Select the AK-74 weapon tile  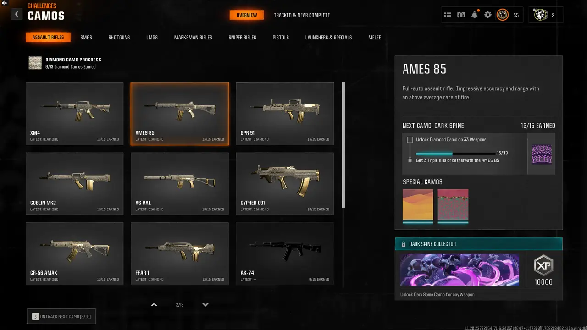(285, 254)
